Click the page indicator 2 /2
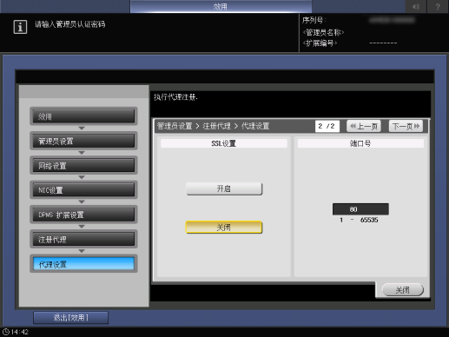Image resolution: width=449 pixels, height=337 pixels. click(327, 126)
